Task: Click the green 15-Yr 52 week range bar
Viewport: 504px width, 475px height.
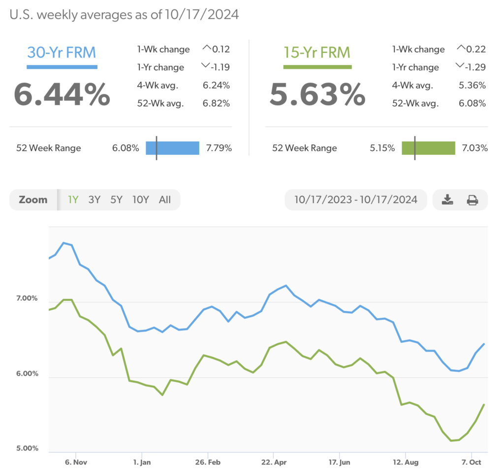Action: (428, 148)
